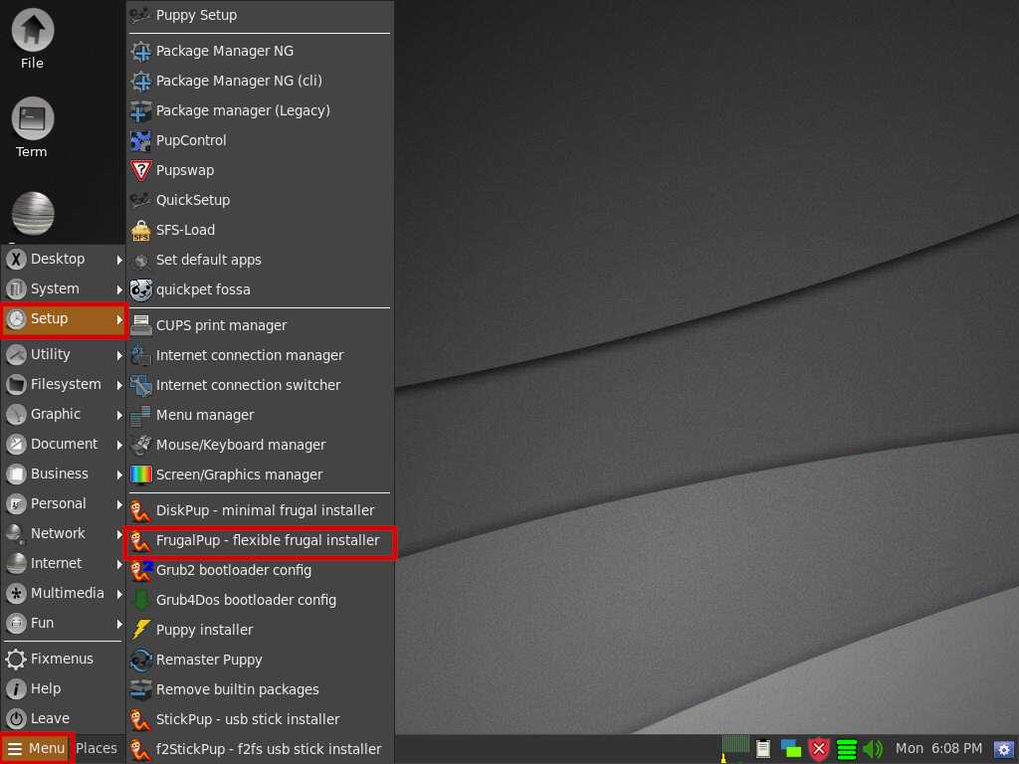Open the network monitors tray icon

coord(791,749)
